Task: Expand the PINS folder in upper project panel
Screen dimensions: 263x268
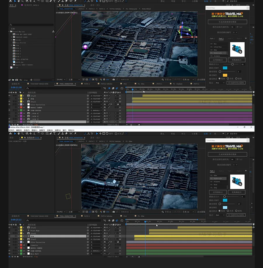Action: pyautogui.click(x=11, y=45)
